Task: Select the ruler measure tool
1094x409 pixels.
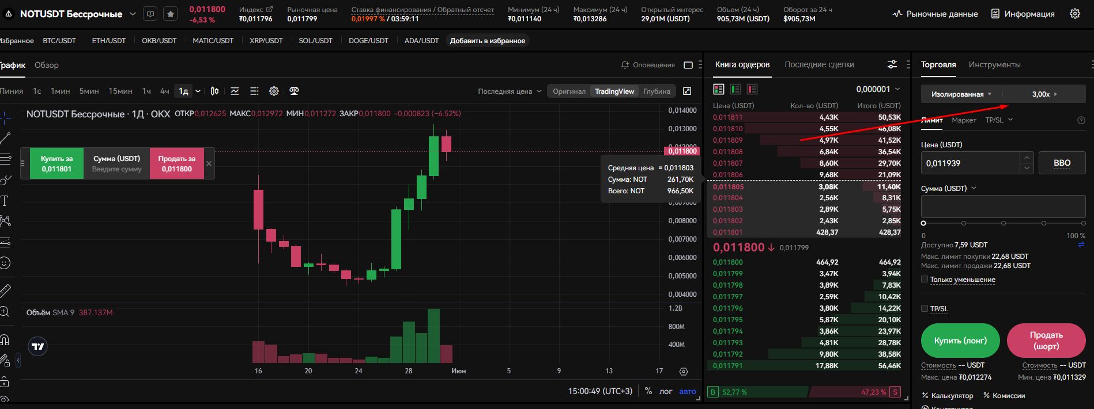Action: click(5, 290)
